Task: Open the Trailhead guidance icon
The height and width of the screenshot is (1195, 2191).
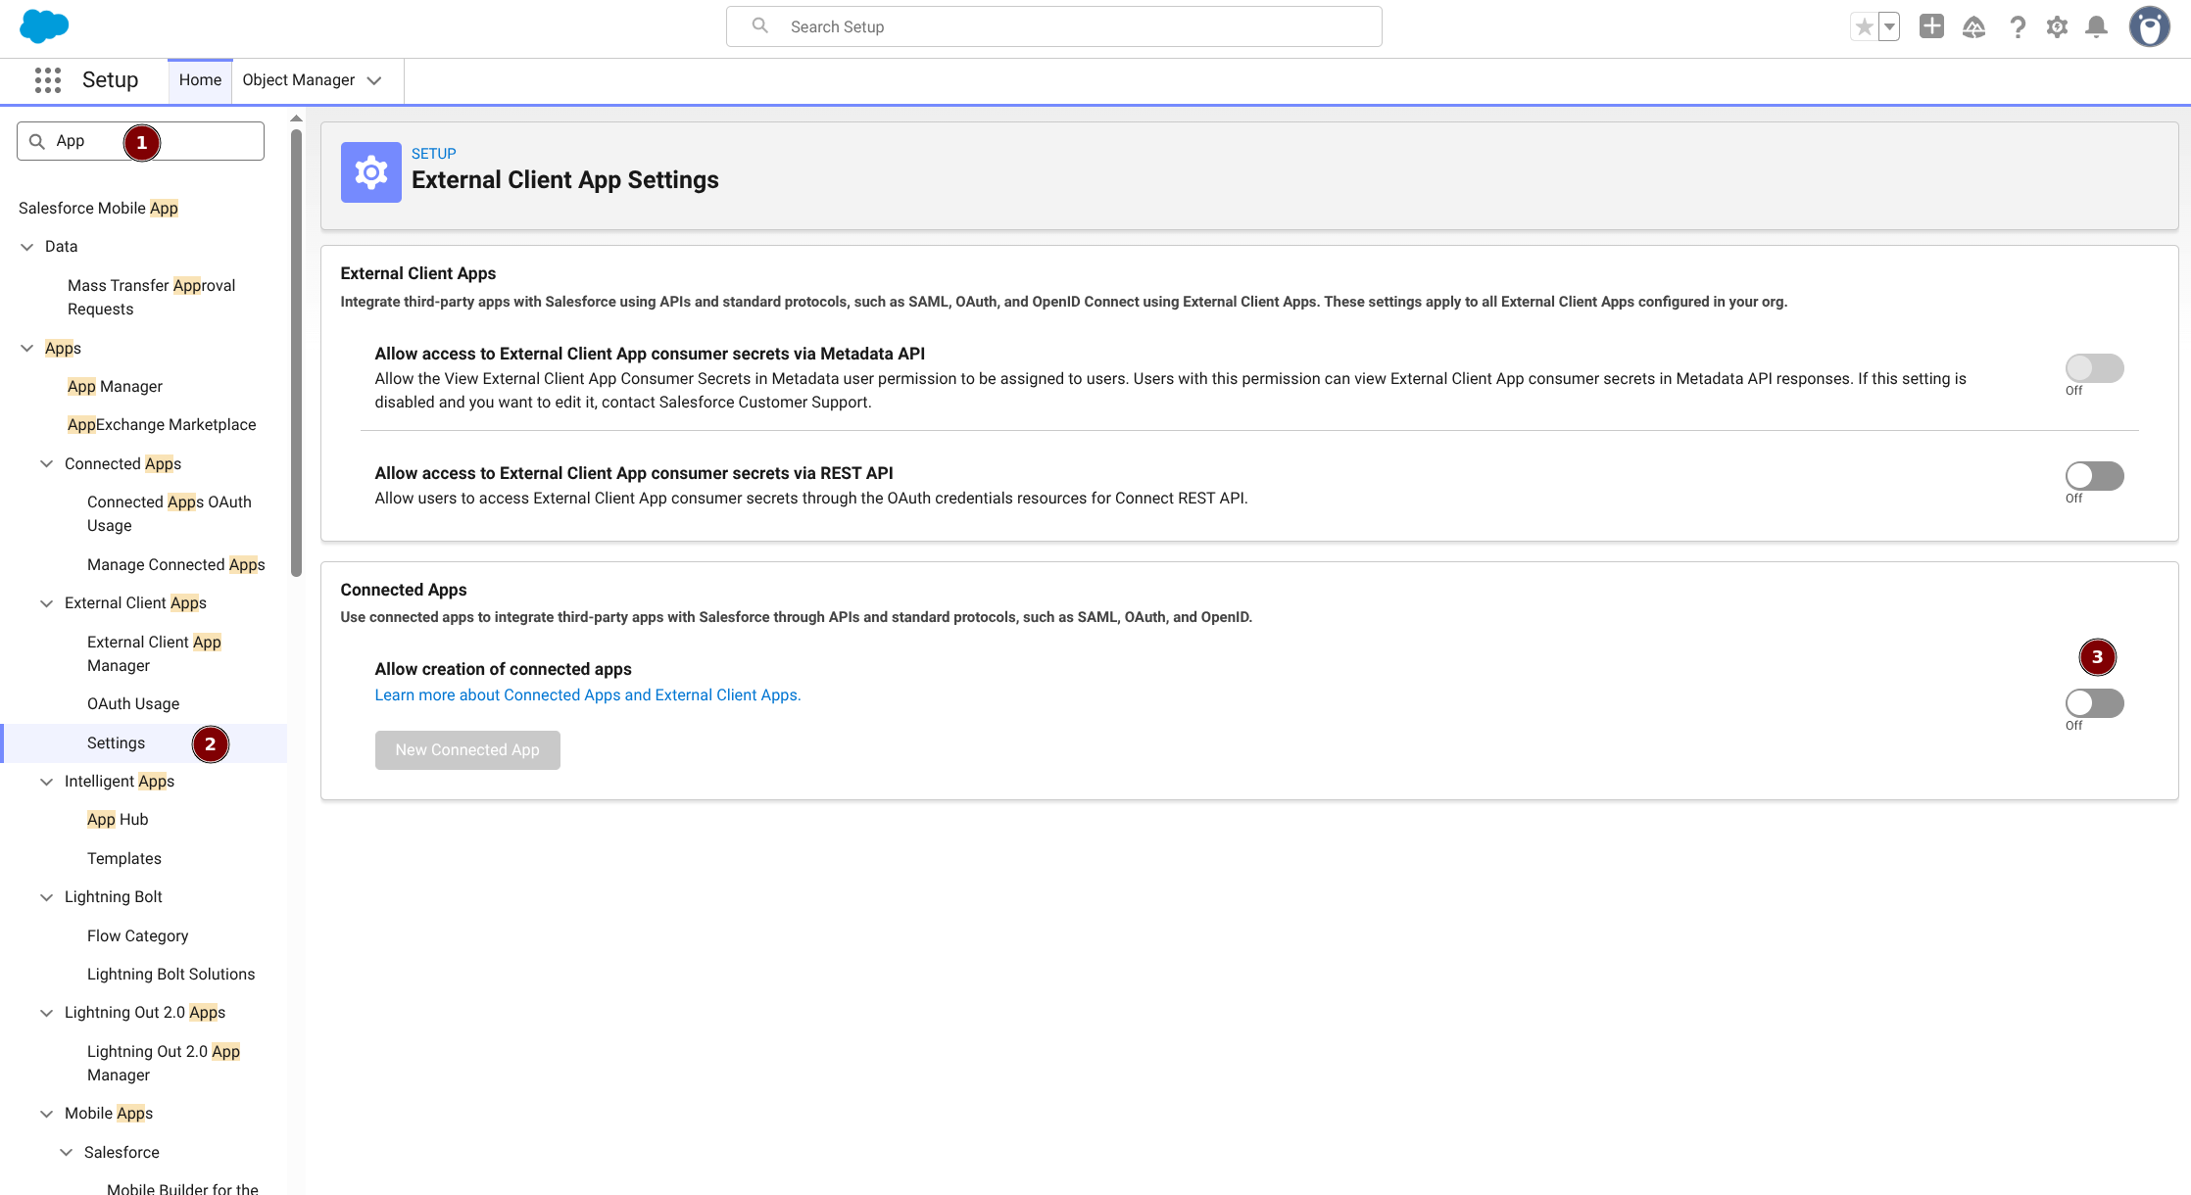Action: point(1973,27)
